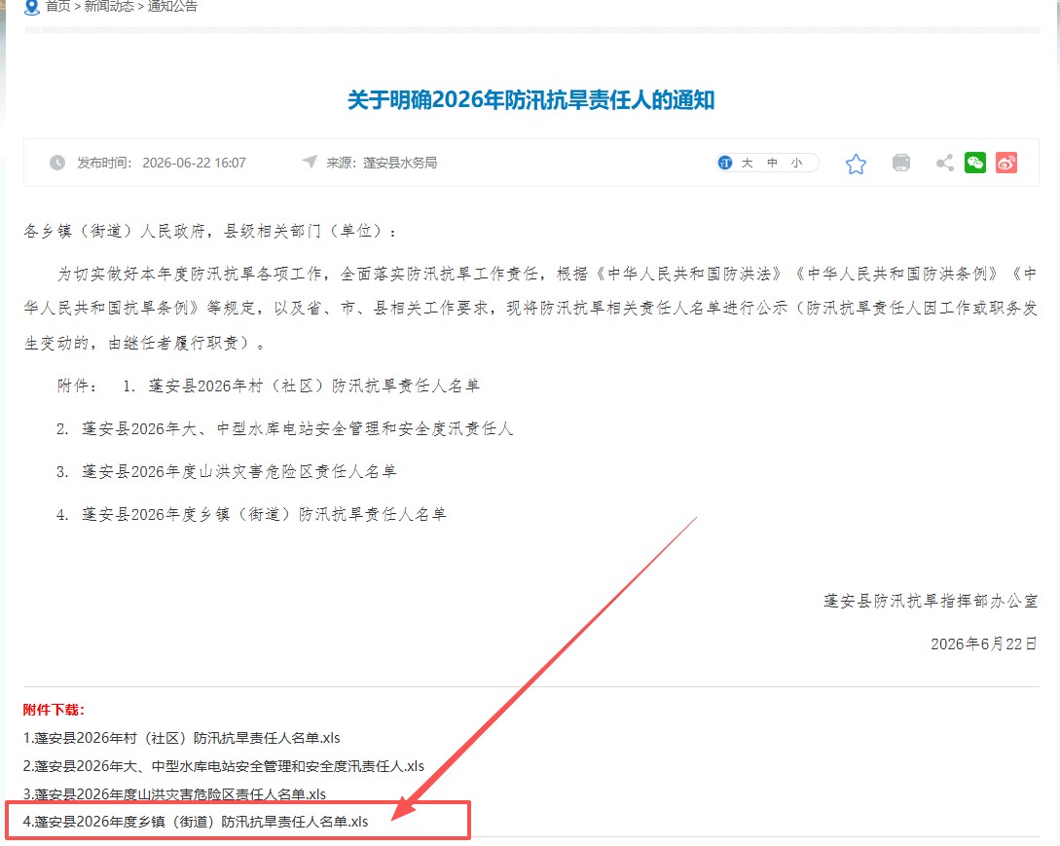Image resolution: width=1060 pixels, height=846 pixels.
Task: Click the clock icon beside 发布时间
Action: (57, 163)
